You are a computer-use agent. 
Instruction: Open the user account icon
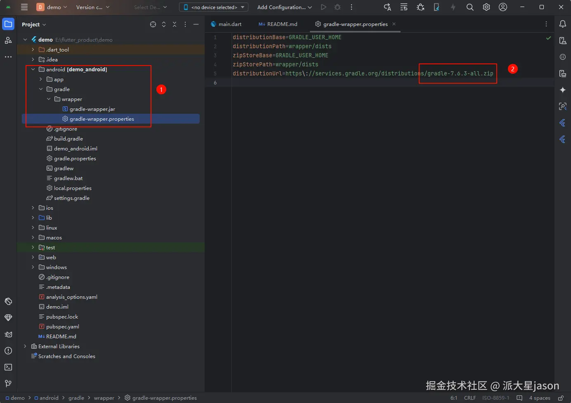coord(503,7)
